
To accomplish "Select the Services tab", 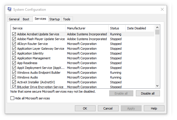I will coord(40,19).
